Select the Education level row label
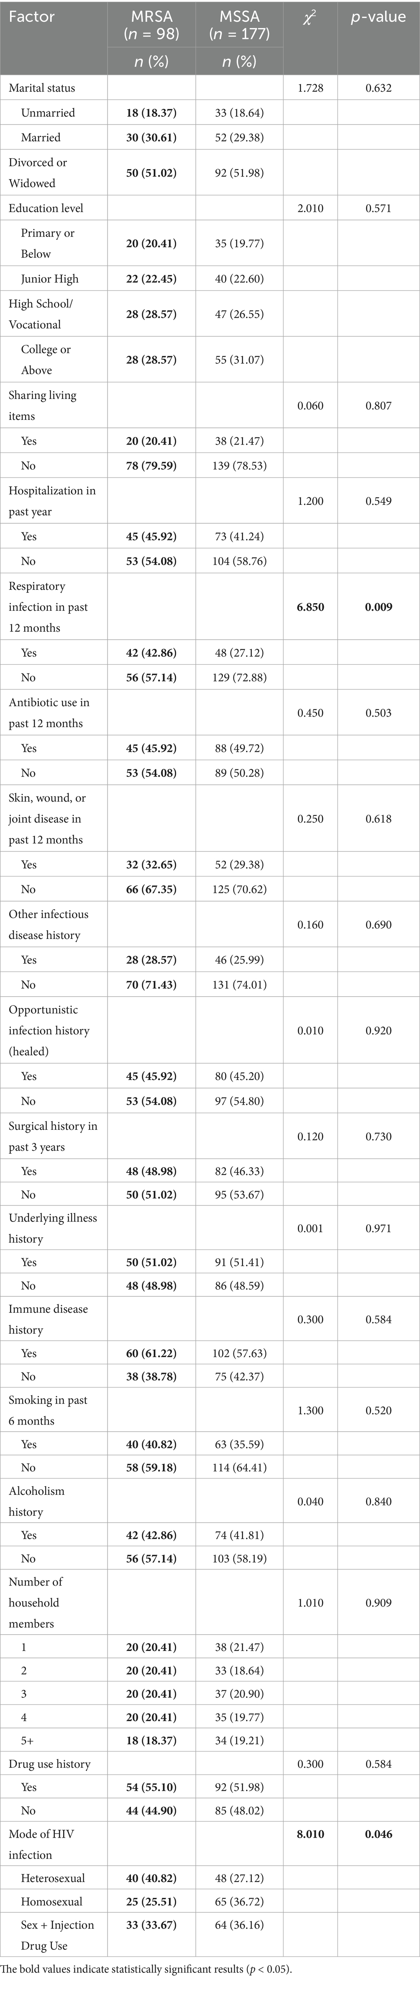Viewport: 420px width, 1990px height. [46, 208]
